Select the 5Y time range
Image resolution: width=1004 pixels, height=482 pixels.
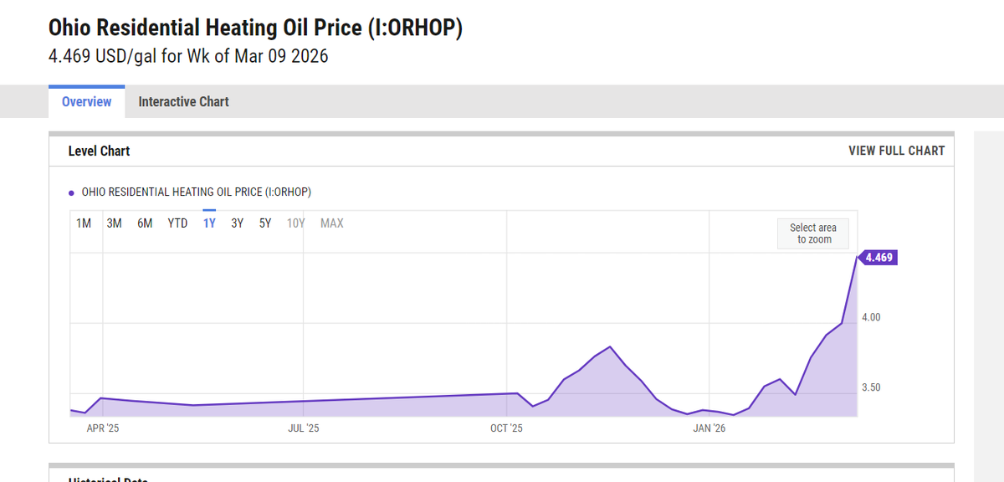point(265,223)
